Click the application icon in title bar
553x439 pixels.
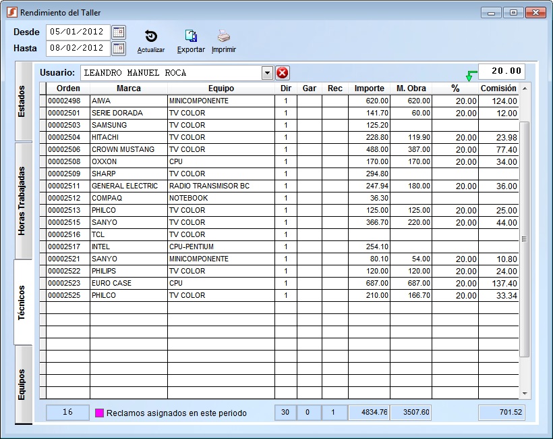coord(11,12)
